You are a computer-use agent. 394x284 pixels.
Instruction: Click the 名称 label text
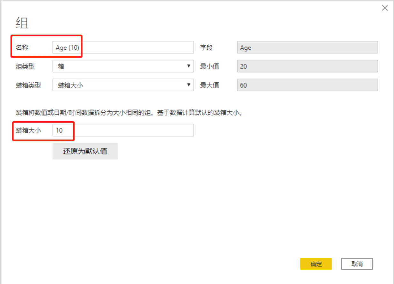(x=22, y=47)
